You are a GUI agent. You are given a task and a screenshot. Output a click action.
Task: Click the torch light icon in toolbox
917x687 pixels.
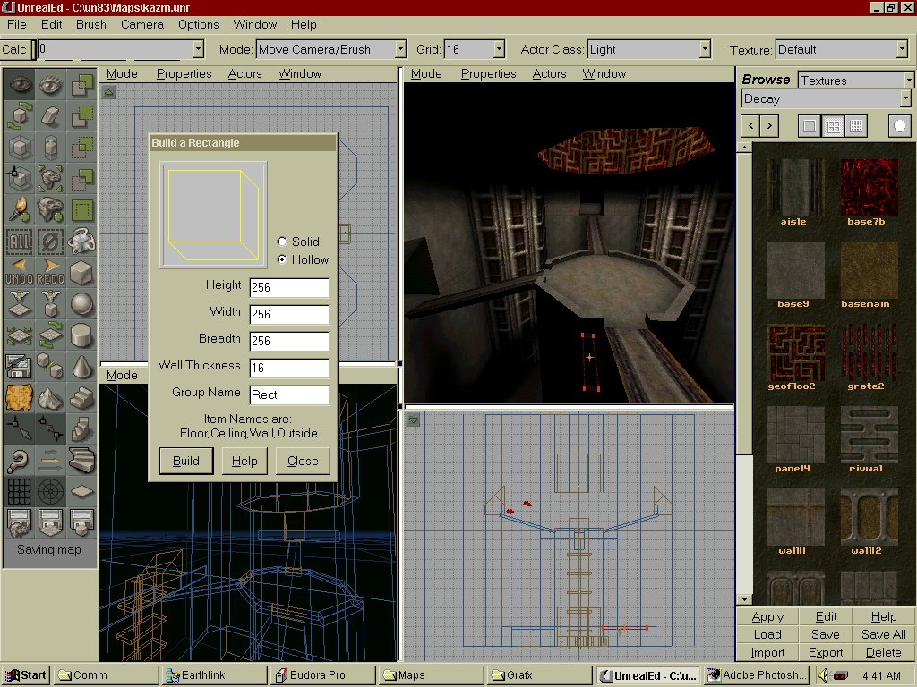pyautogui.click(x=20, y=209)
